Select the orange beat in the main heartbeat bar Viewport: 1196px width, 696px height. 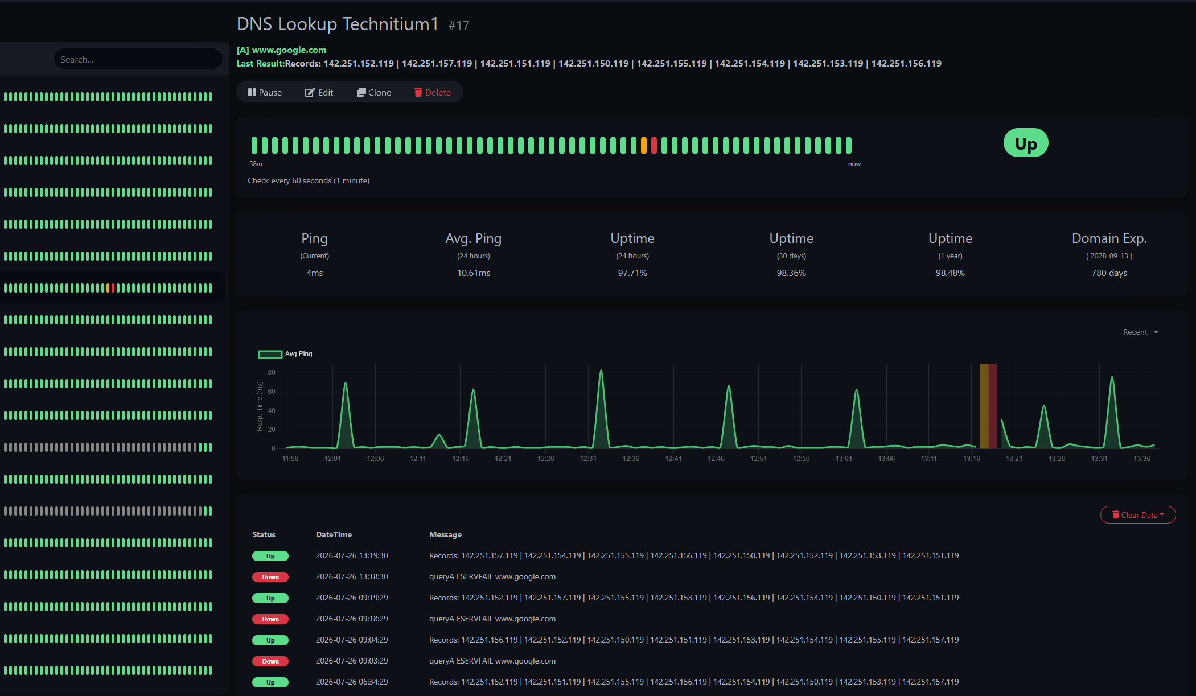pyautogui.click(x=644, y=145)
